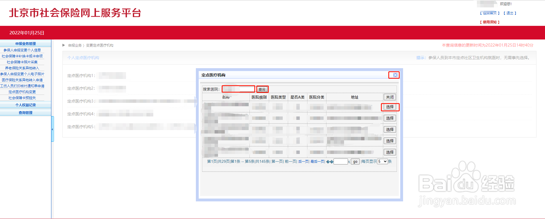
Task: Click the 北京市社会保险网上服务平台 title
Action: pyautogui.click(x=75, y=13)
